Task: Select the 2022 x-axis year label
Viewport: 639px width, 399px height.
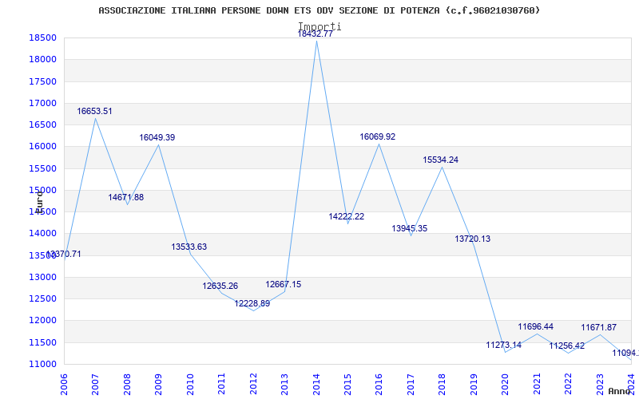Action: 568,384
